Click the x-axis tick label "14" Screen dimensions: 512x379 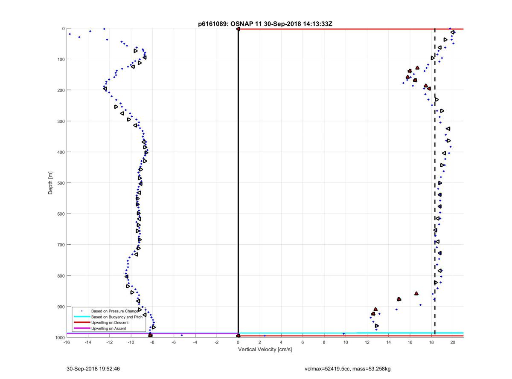(388, 342)
